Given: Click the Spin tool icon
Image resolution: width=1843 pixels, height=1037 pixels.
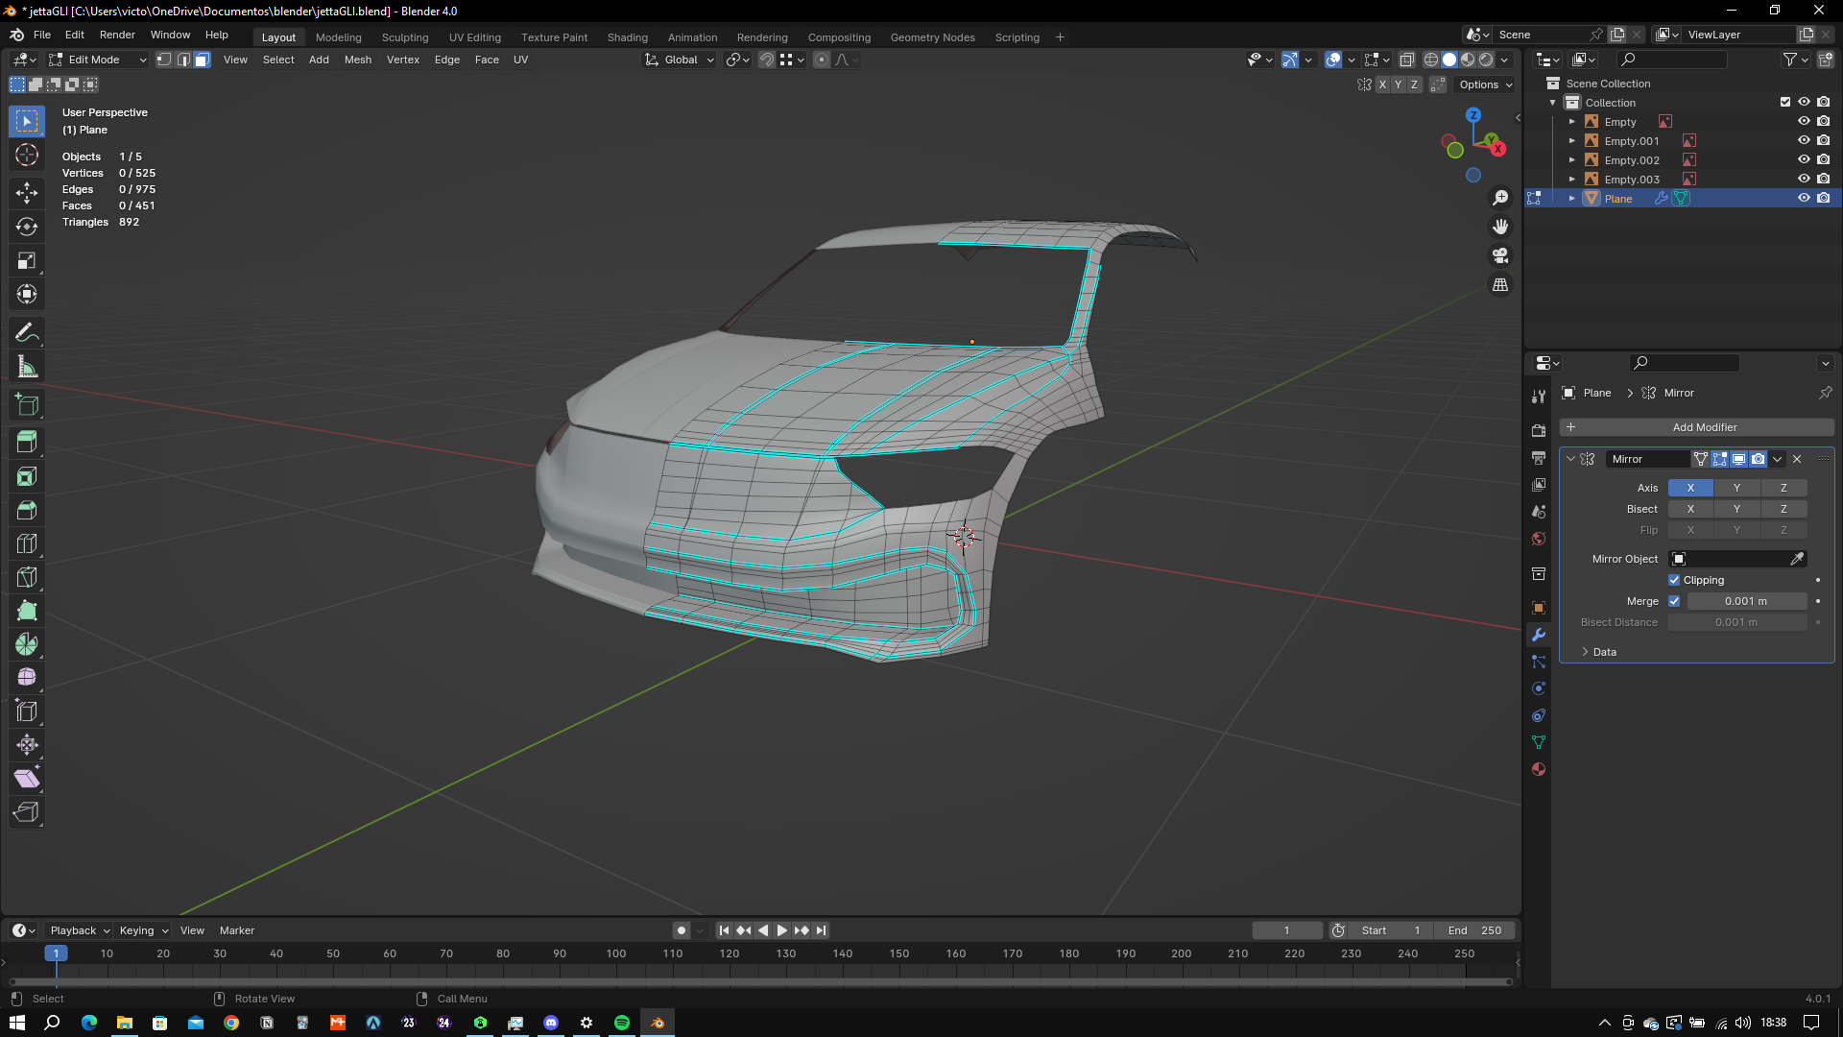Looking at the screenshot, I should coord(27,644).
